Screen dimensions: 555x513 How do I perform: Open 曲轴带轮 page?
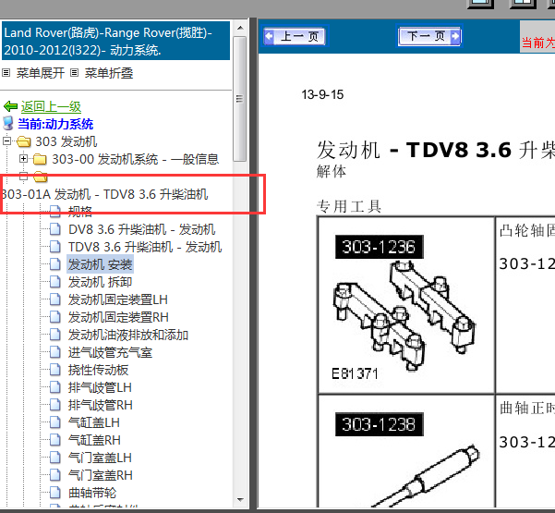(92, 493)
